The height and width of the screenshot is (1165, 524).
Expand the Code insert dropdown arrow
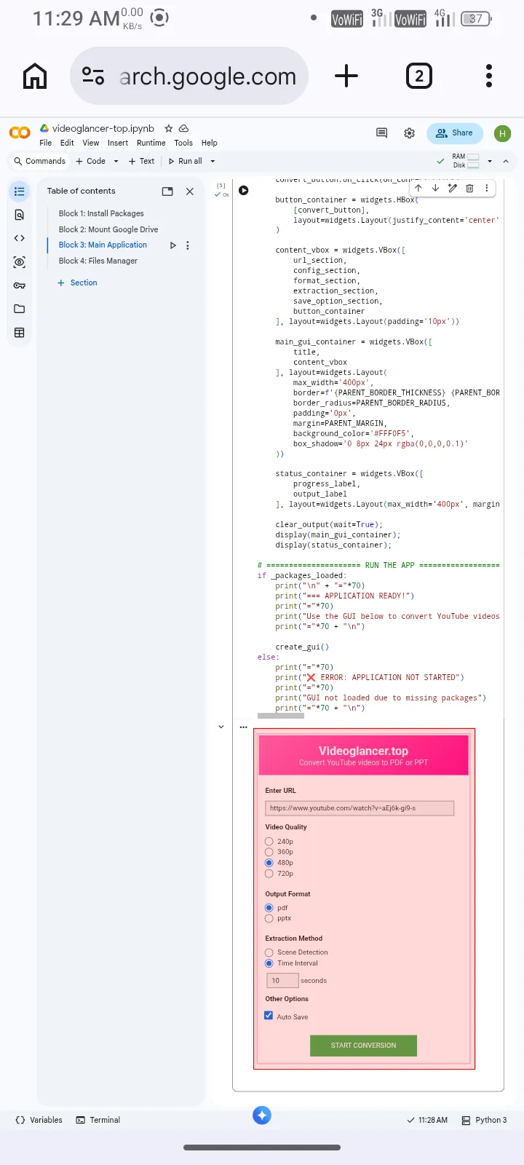(x=116, y=162)
